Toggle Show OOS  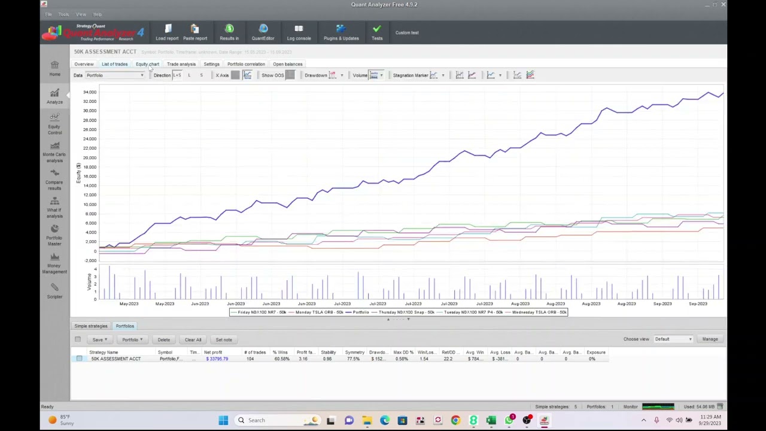(290, 75)
